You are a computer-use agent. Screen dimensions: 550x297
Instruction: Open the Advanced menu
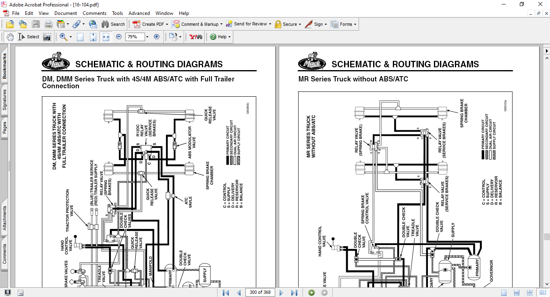click(x=139, y=13)
